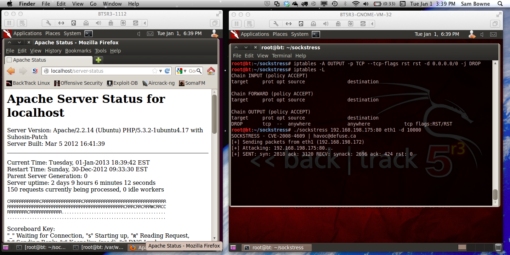Click hard disk icon in BT5R3-1112 toolbar

tap(74, 23)
